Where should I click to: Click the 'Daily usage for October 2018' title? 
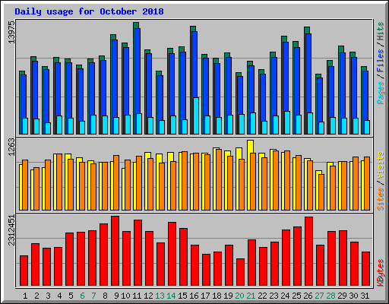tap(89, 11)
